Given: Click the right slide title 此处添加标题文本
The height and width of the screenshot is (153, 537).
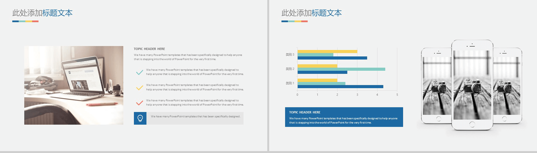Looking at the screenshot, I should tap(311, 13).
